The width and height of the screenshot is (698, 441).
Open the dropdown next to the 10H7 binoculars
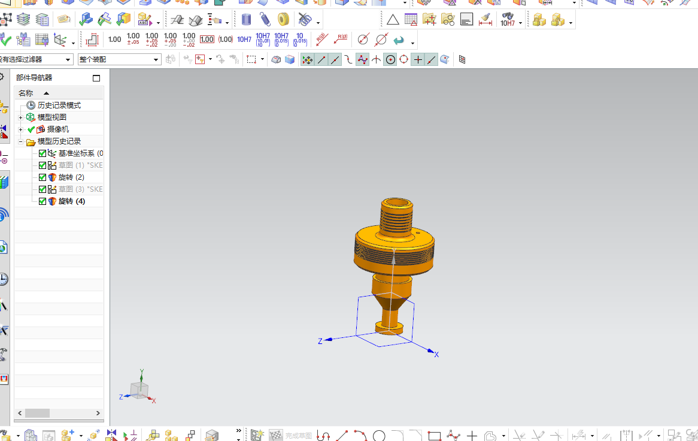[x=520, y=23]
